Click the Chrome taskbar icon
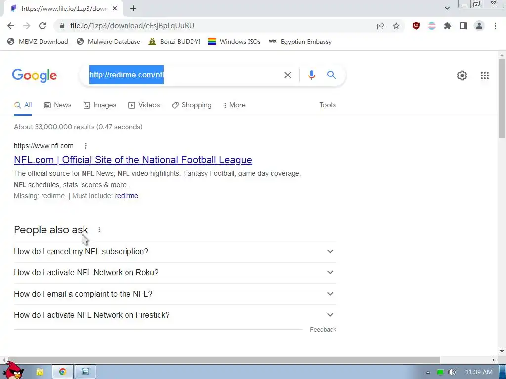The image size is (506, 379). tap(63, 372)
